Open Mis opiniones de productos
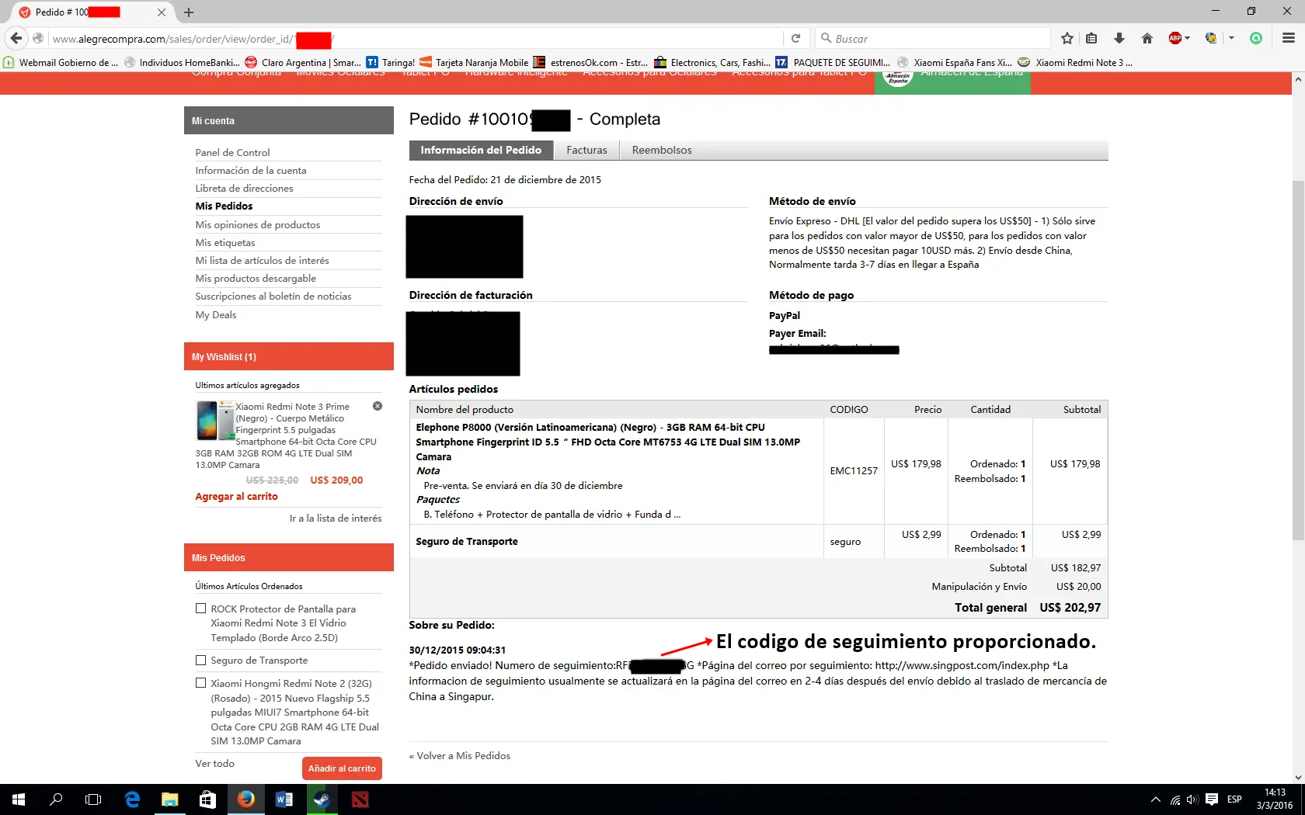Screen dimensions: 1305x815 coord(258,224)
